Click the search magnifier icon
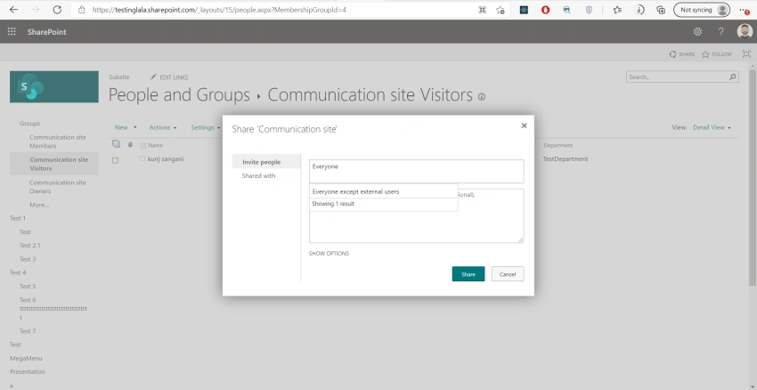Image resolution: width=757 pixels, height=390 pixels. (732, 77)
